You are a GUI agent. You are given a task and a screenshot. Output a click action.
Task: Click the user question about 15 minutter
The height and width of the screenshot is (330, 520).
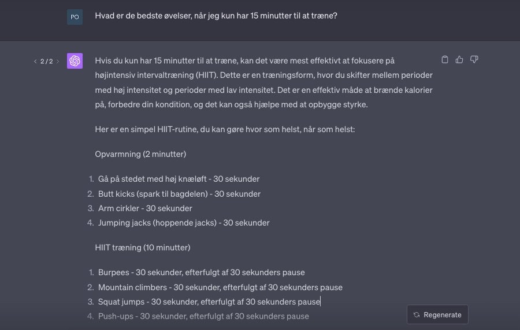pos(216,16)
